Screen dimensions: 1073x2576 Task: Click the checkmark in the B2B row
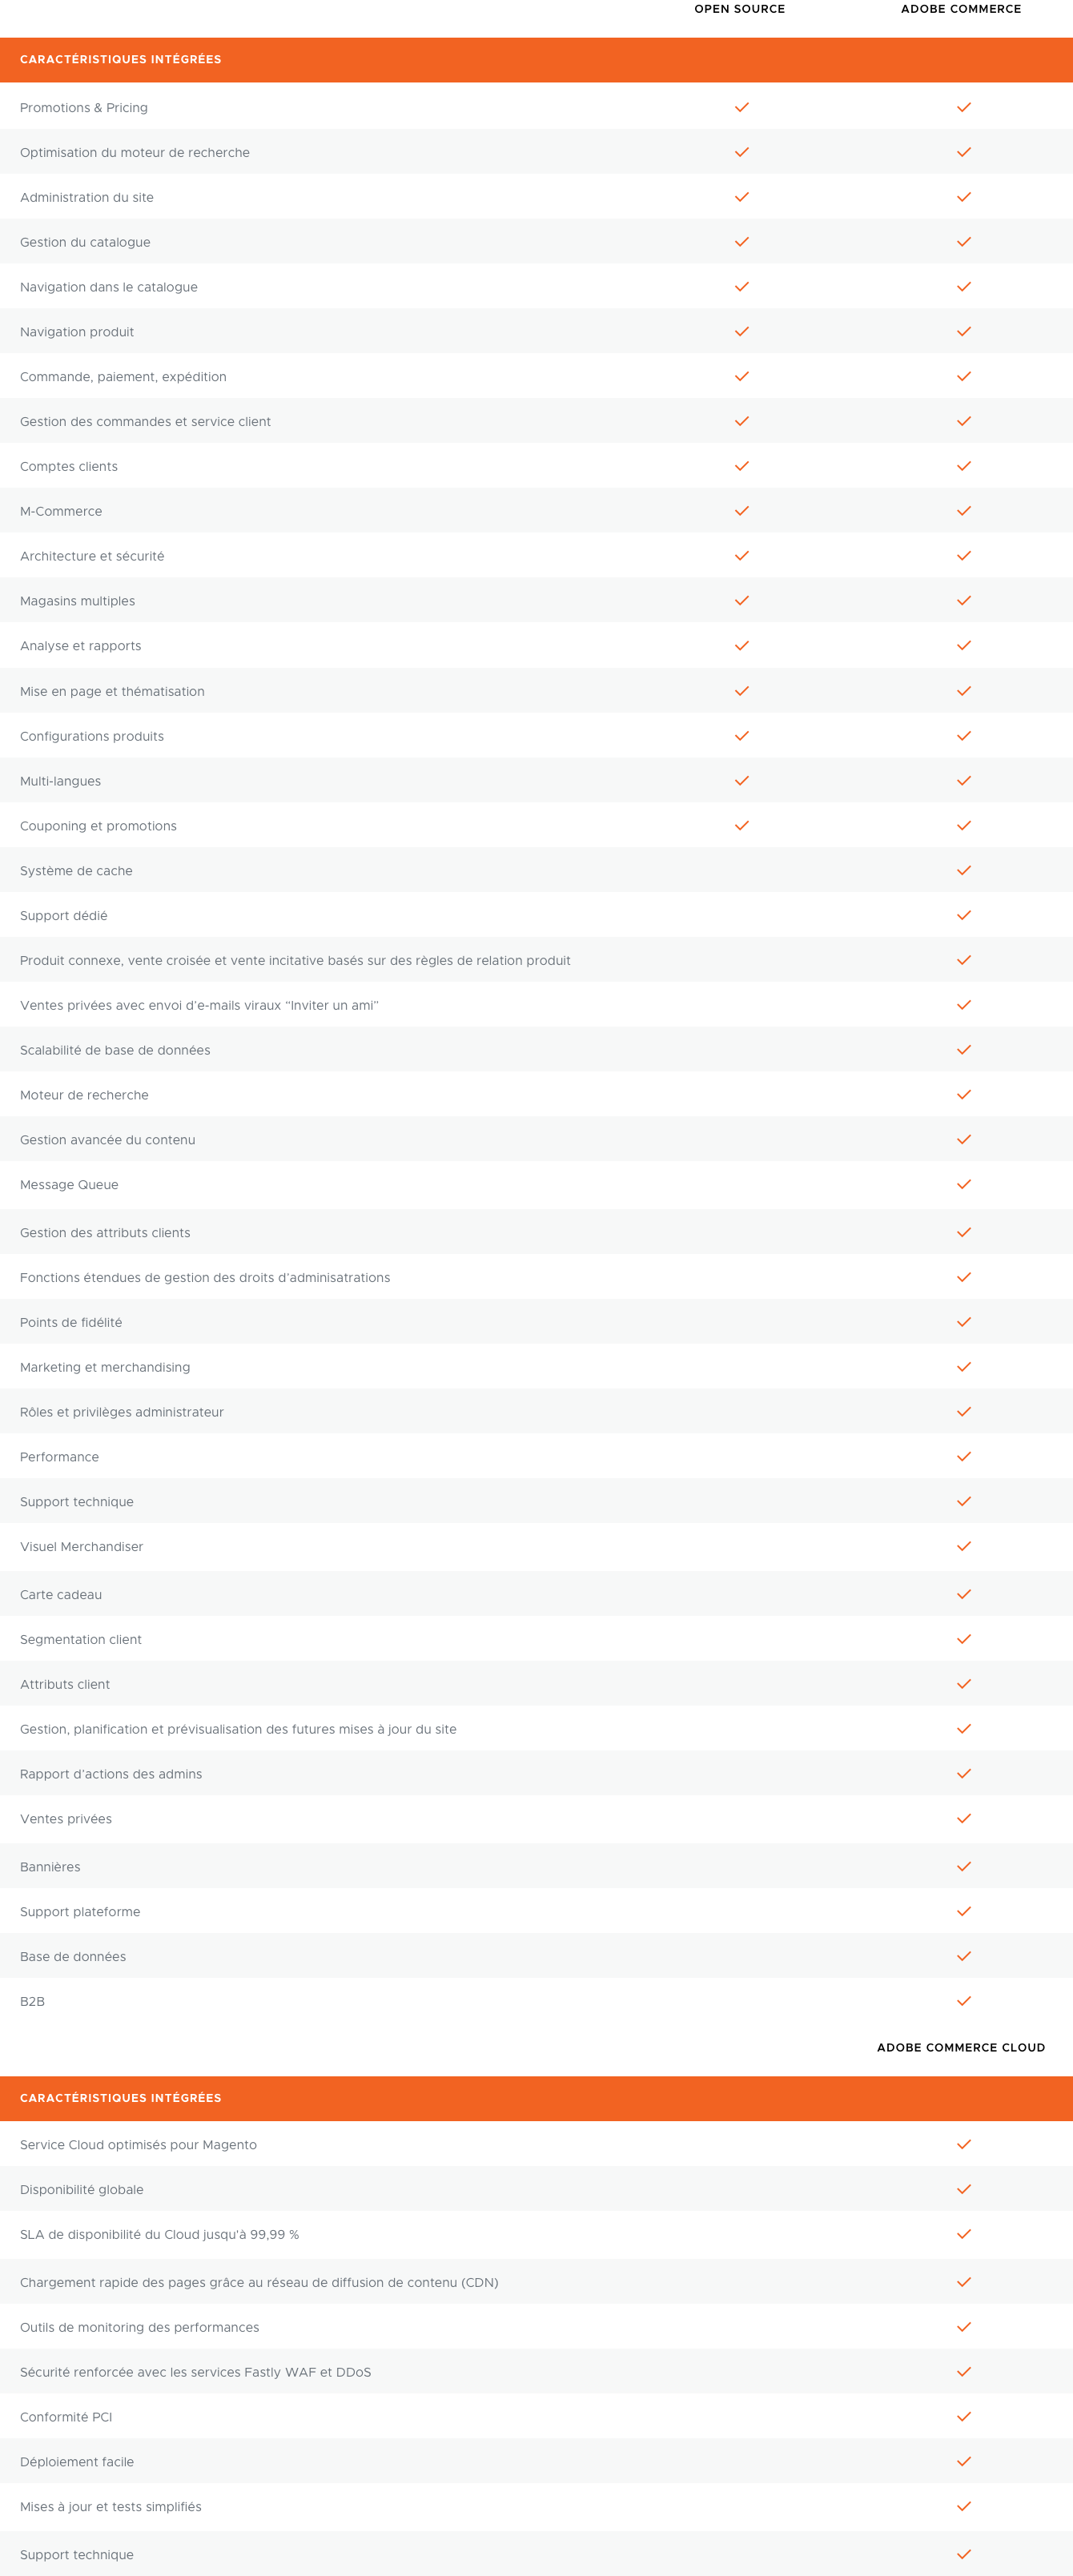(963, 2001)
